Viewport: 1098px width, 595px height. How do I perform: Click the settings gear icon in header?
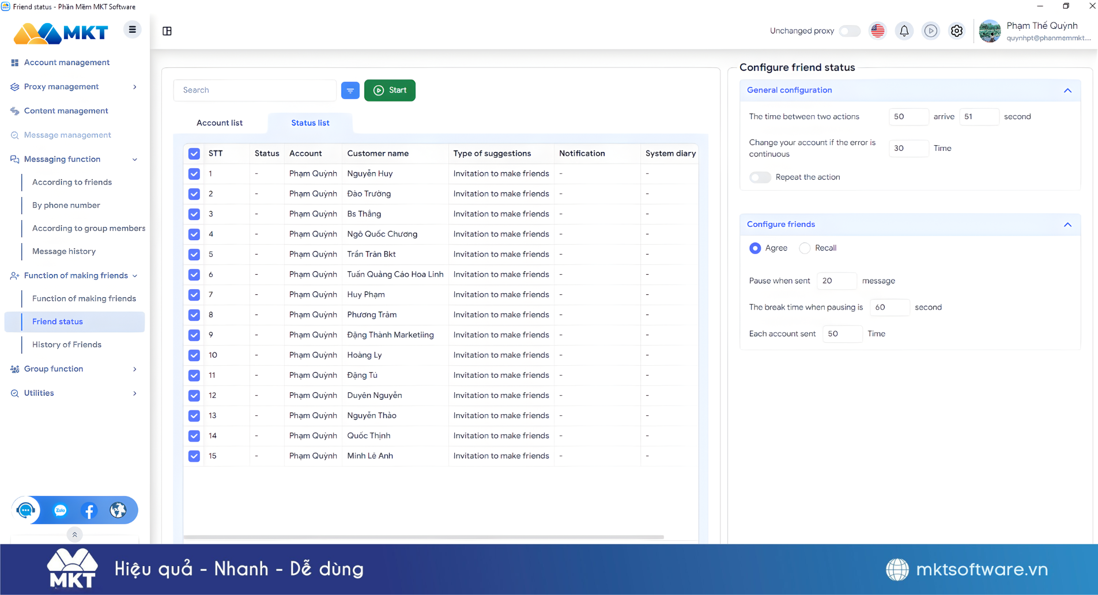957,31
